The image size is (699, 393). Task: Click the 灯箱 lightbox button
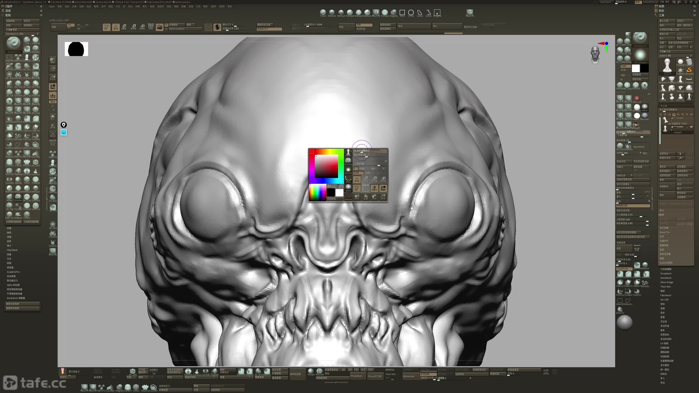point(58,27)
